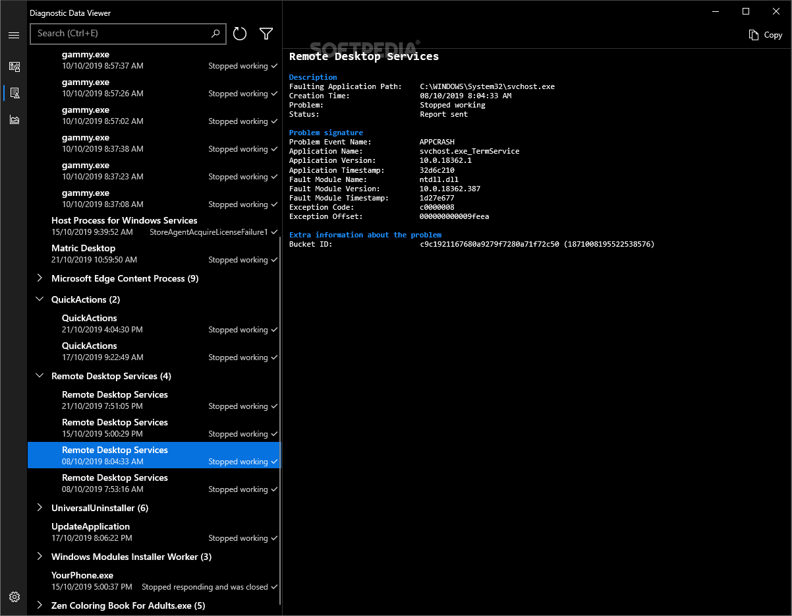The image size is (792, 616).
Task: Click the report list vertical scrollbar
Action: coord(281,422)
